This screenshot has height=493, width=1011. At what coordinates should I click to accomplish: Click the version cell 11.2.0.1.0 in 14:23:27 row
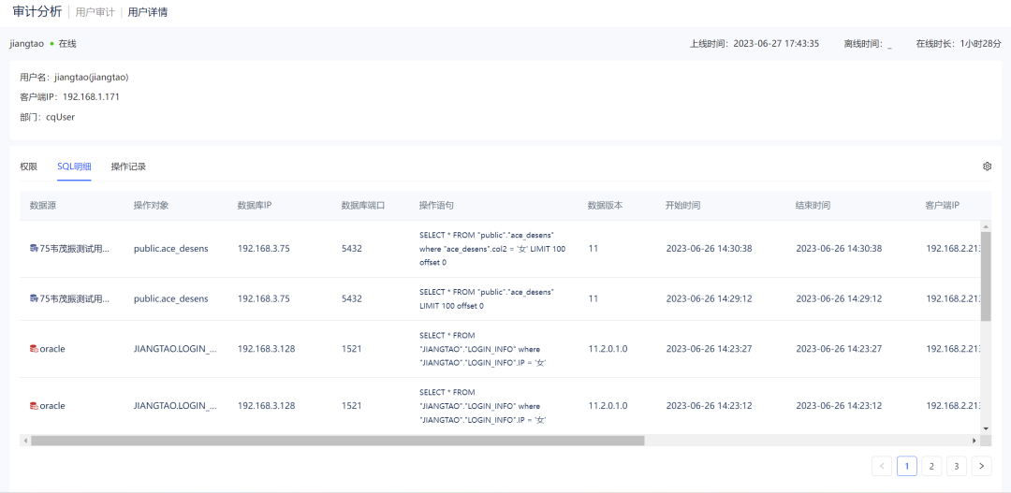tap(608, 349)
